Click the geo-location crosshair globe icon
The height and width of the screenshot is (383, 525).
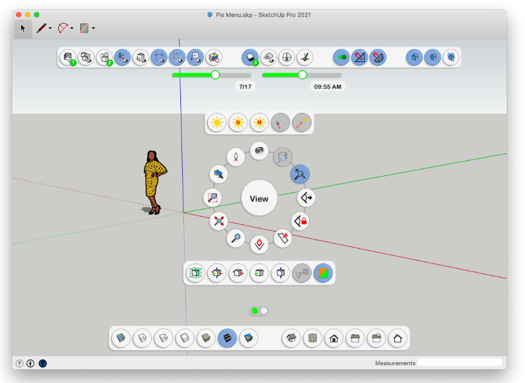tap(286, 57)
